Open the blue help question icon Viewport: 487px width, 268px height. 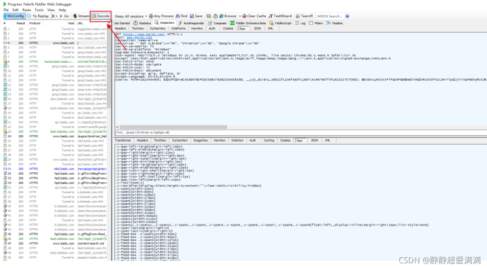[347, 16]
